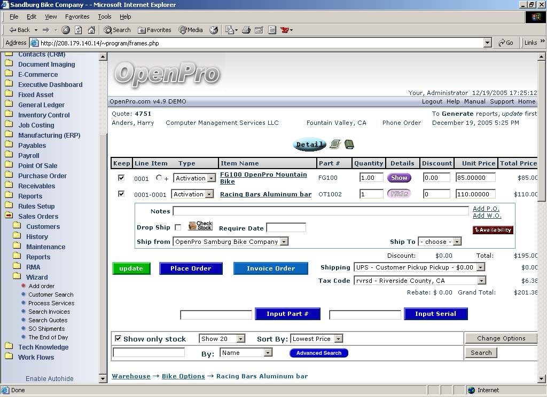
Task: Uncheck Keep for line item 0001
Action: pos(121,178)
